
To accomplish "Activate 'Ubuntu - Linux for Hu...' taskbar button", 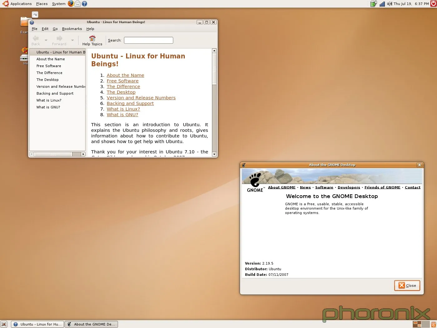I will pos(37,324).
